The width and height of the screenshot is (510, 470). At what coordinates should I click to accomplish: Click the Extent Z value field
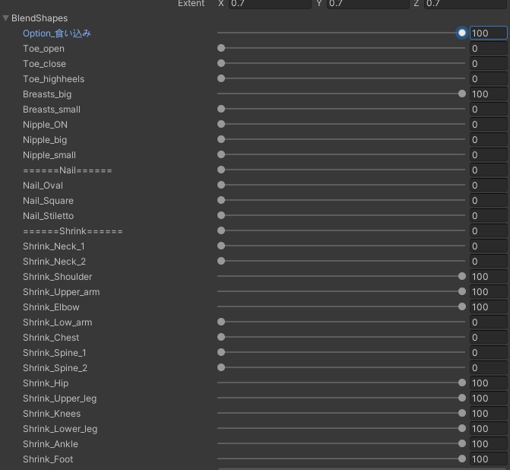click(x=464, y=4)
